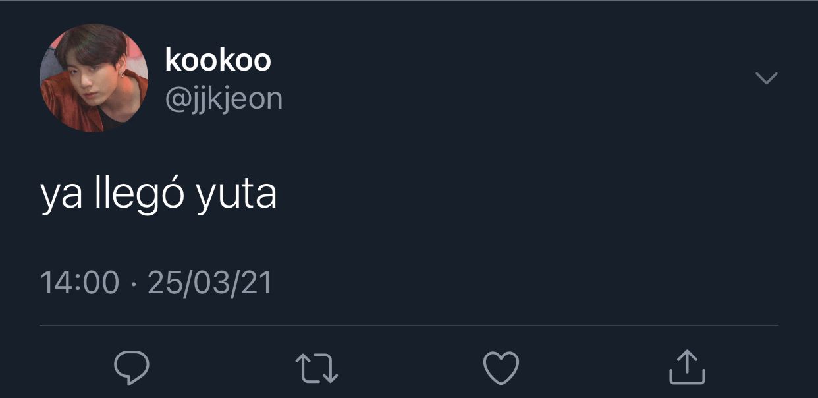Image resolution: width=818 pixels, height=398 pixels.
Task: Open the tweet menu caret beside kookoo
Action: [766, 78]
